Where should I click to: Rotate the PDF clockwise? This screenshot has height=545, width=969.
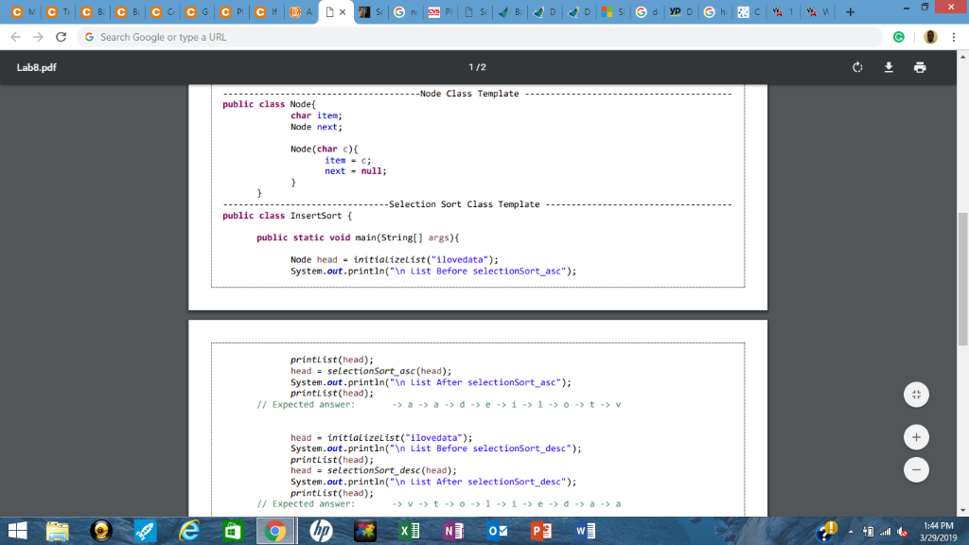pos(857,67)
